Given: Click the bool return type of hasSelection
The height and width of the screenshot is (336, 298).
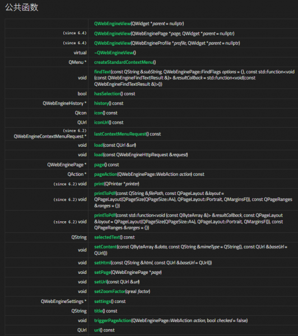Looking at the screenshot, I should pyautogui.click(x=82, y=94).
